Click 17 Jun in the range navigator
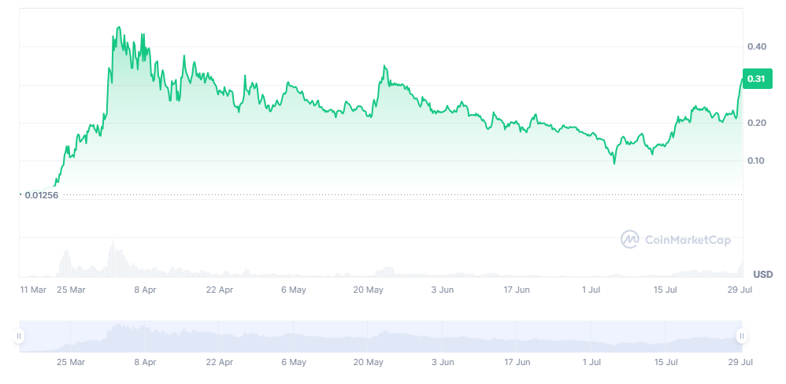Viewport: 786px width, 384px height. point(517,362)
